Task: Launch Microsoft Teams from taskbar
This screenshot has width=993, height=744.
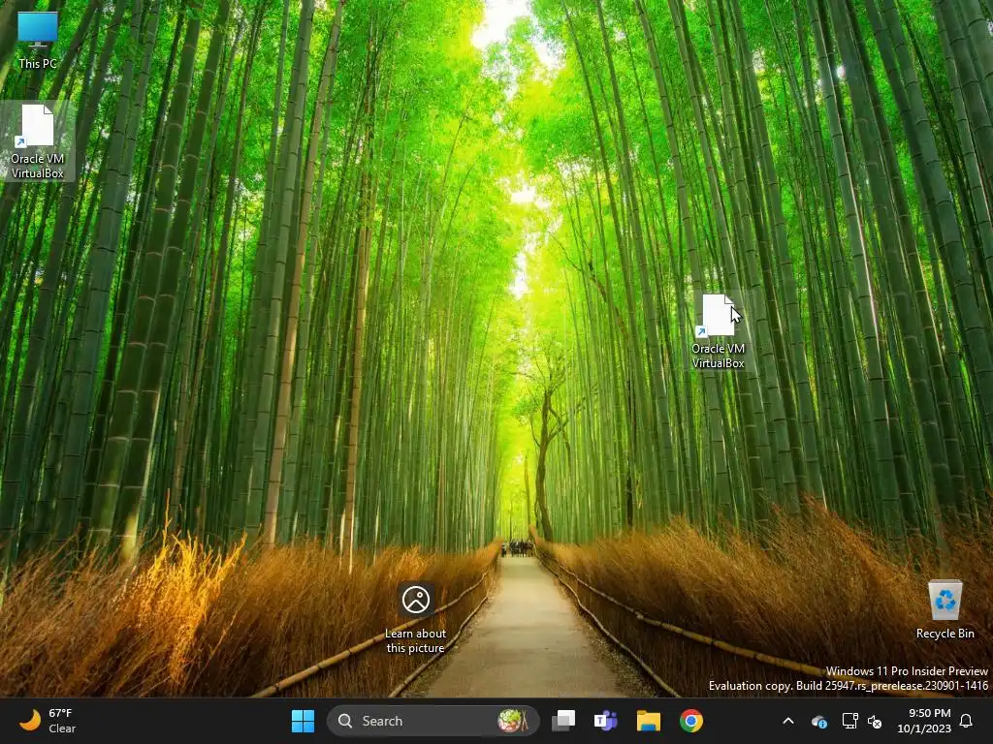Action: (x=605, y=721)
